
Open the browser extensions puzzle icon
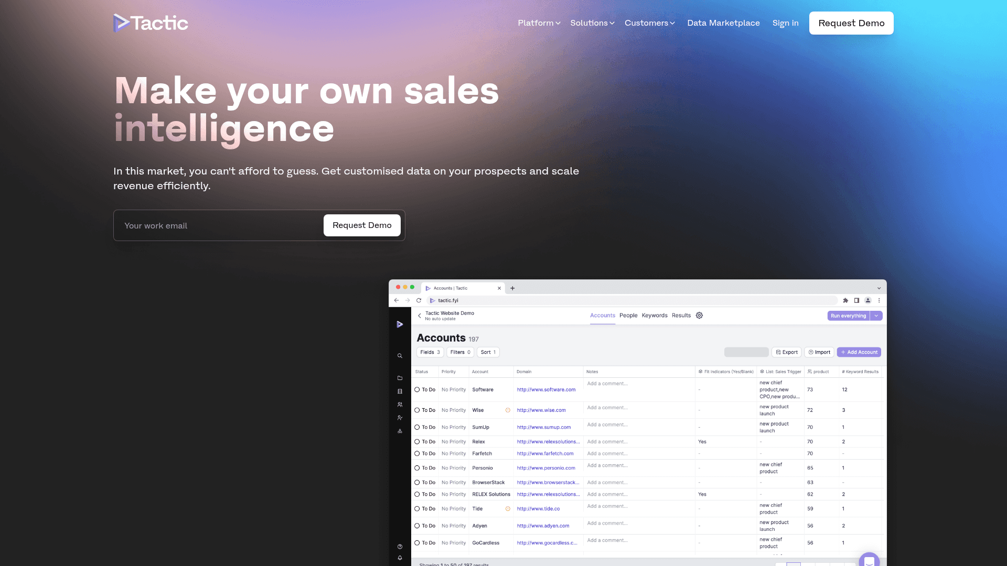[845, 300]
